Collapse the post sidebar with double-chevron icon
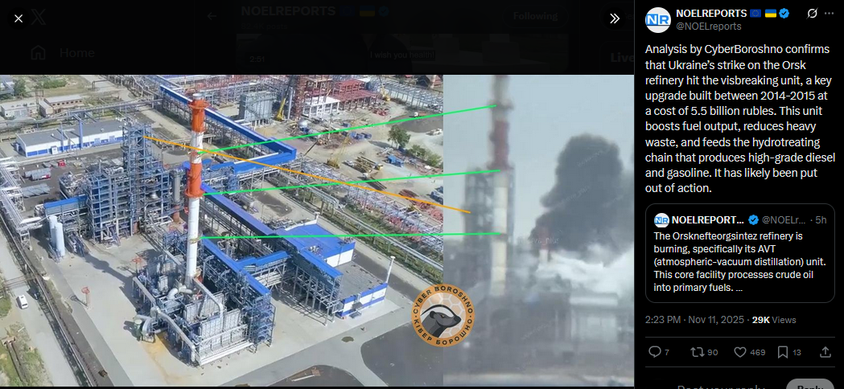 tap(615, 18)
